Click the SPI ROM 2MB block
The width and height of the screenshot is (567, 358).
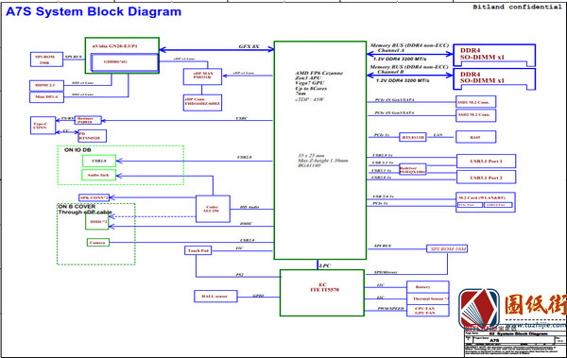[x=46, y=60]
